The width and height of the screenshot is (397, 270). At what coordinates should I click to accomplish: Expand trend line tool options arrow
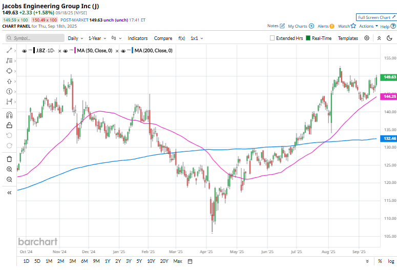[x=15, y=51]
